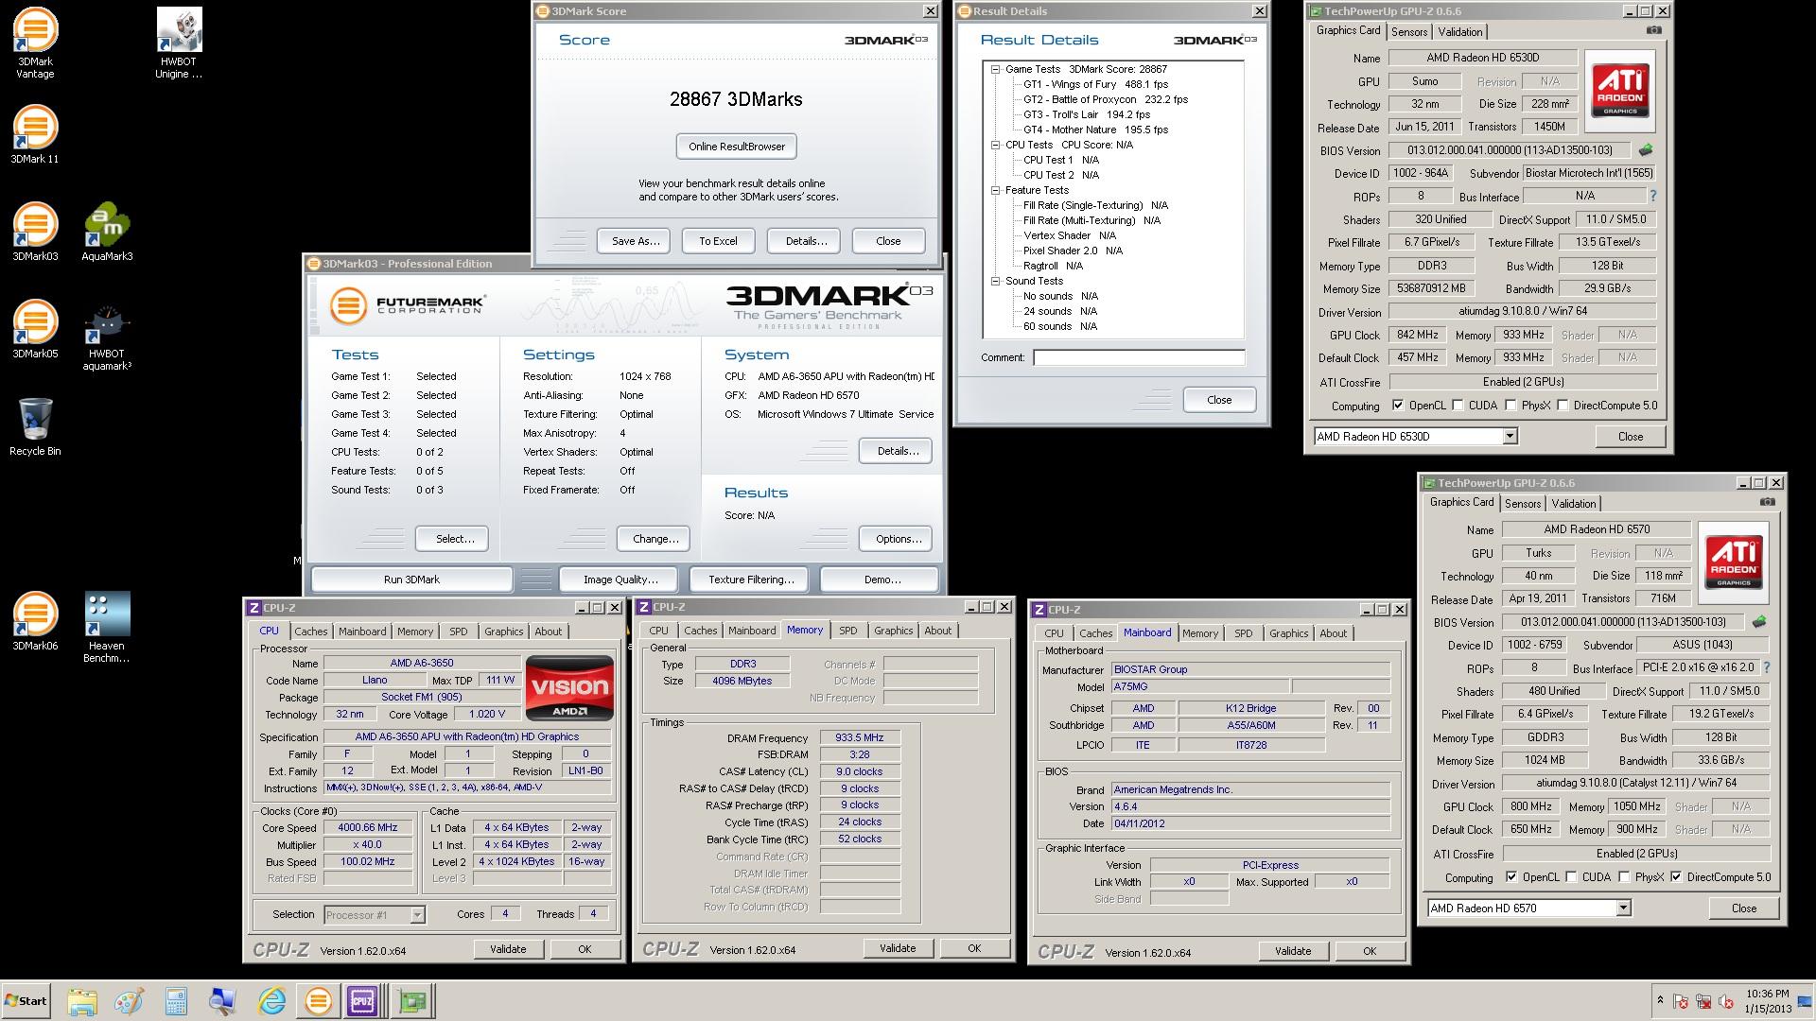Switch to the 3DMark03 taskbar button

coord(319,1001)
